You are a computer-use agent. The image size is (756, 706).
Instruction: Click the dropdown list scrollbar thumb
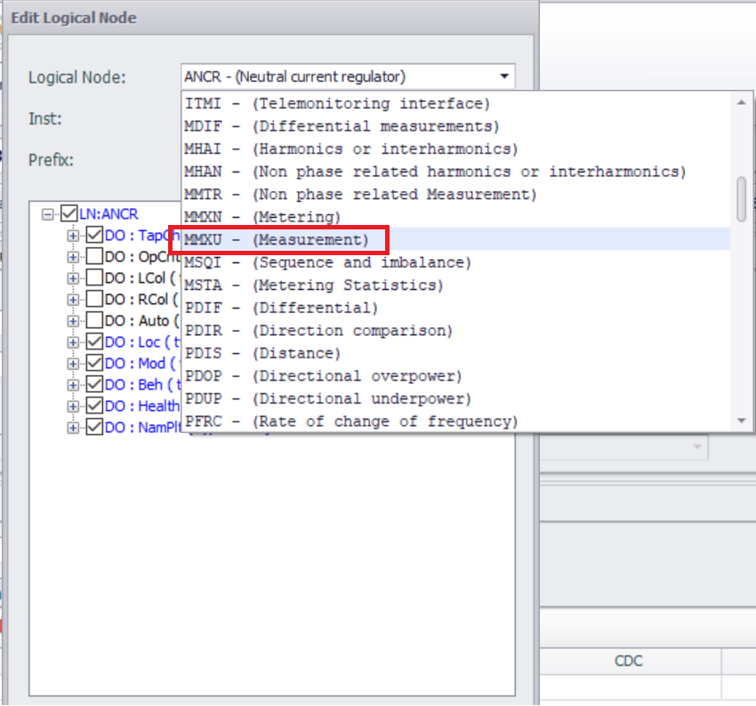tap(742, 198)
